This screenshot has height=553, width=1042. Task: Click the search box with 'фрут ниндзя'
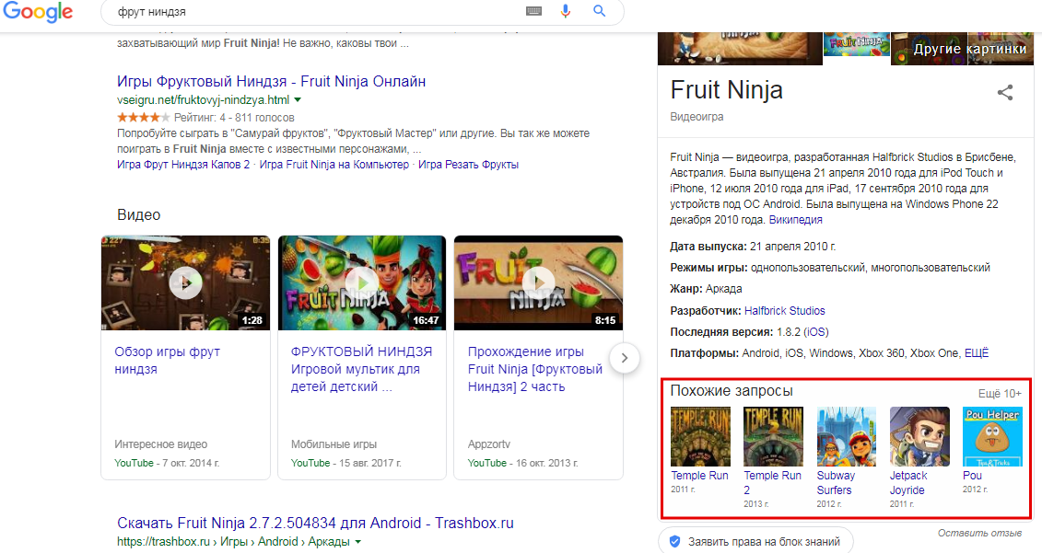[313, 11]
